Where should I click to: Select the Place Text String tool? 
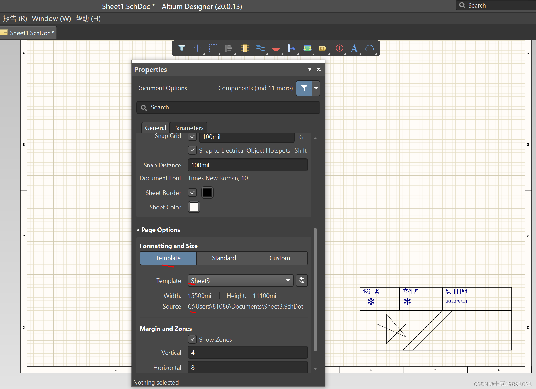354,48
